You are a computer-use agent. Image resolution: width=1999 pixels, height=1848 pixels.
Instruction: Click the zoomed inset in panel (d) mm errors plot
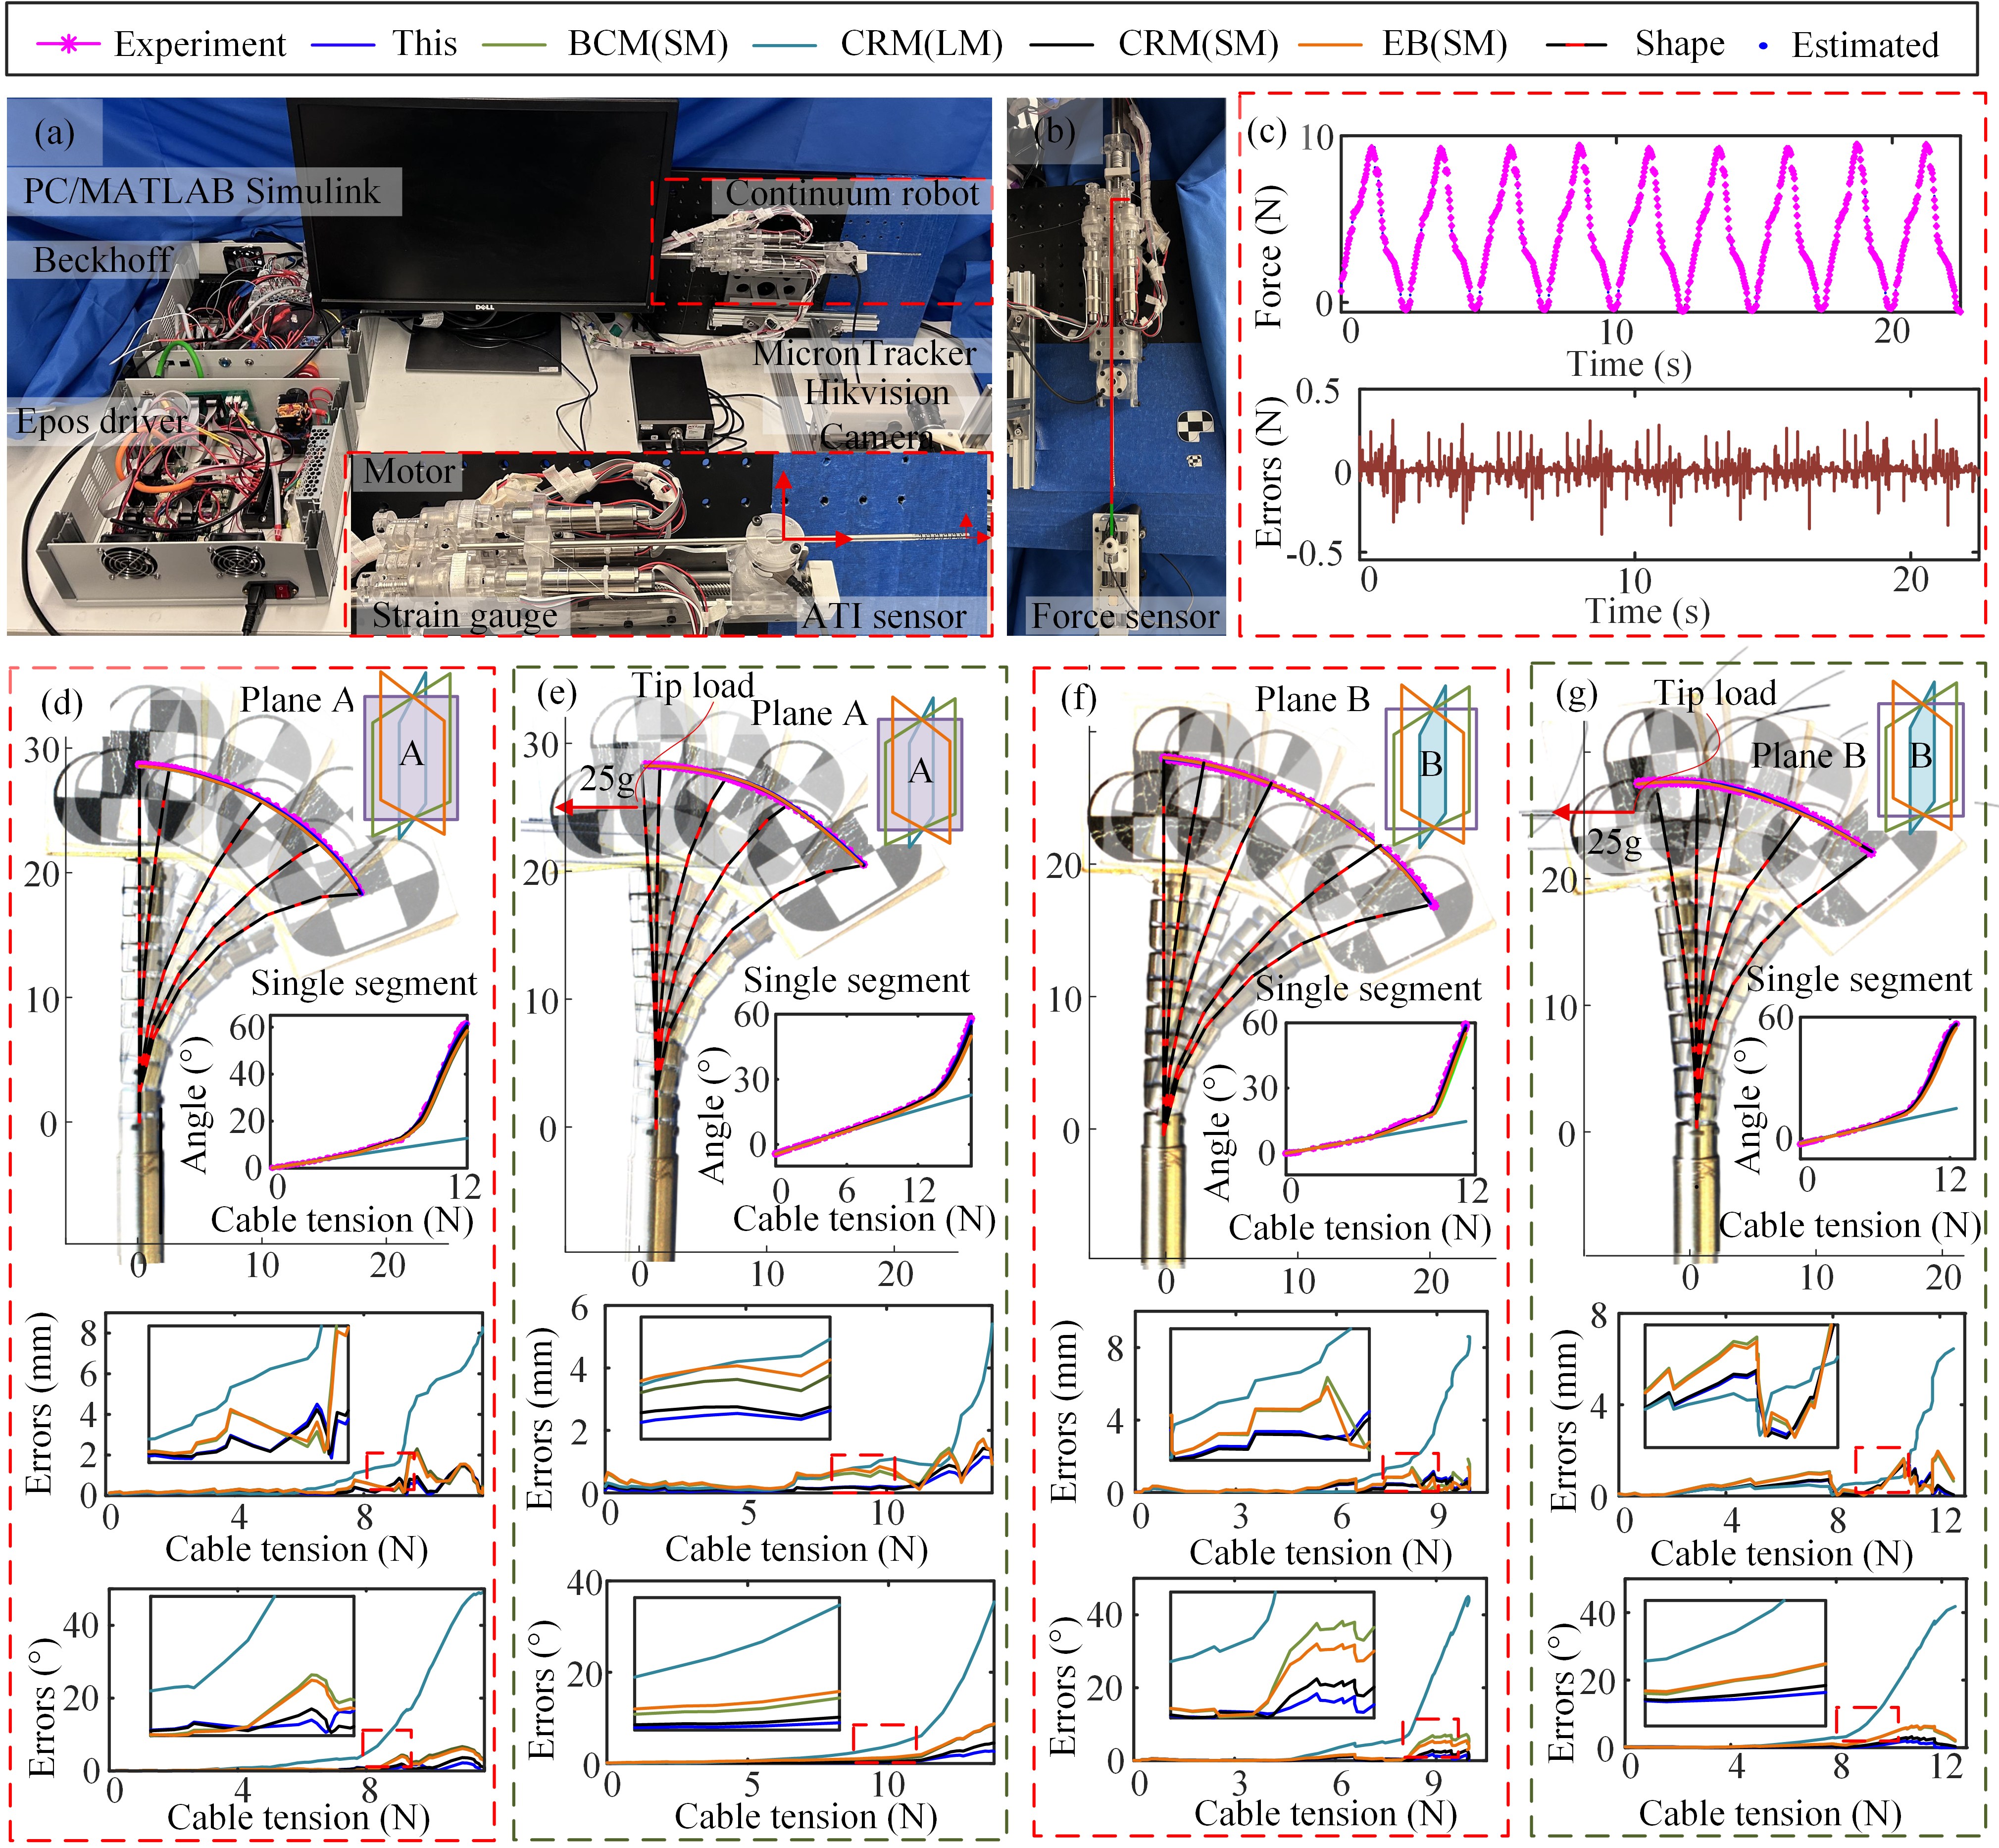pos(248,1395)
